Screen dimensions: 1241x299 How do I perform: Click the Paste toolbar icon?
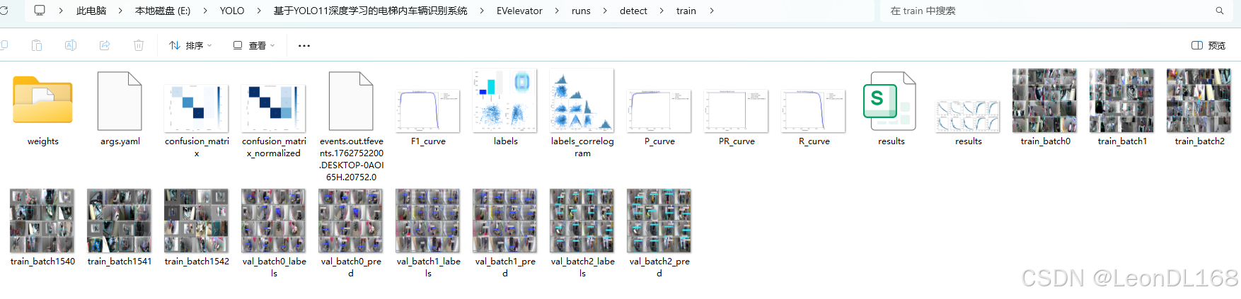click(37, 45)
